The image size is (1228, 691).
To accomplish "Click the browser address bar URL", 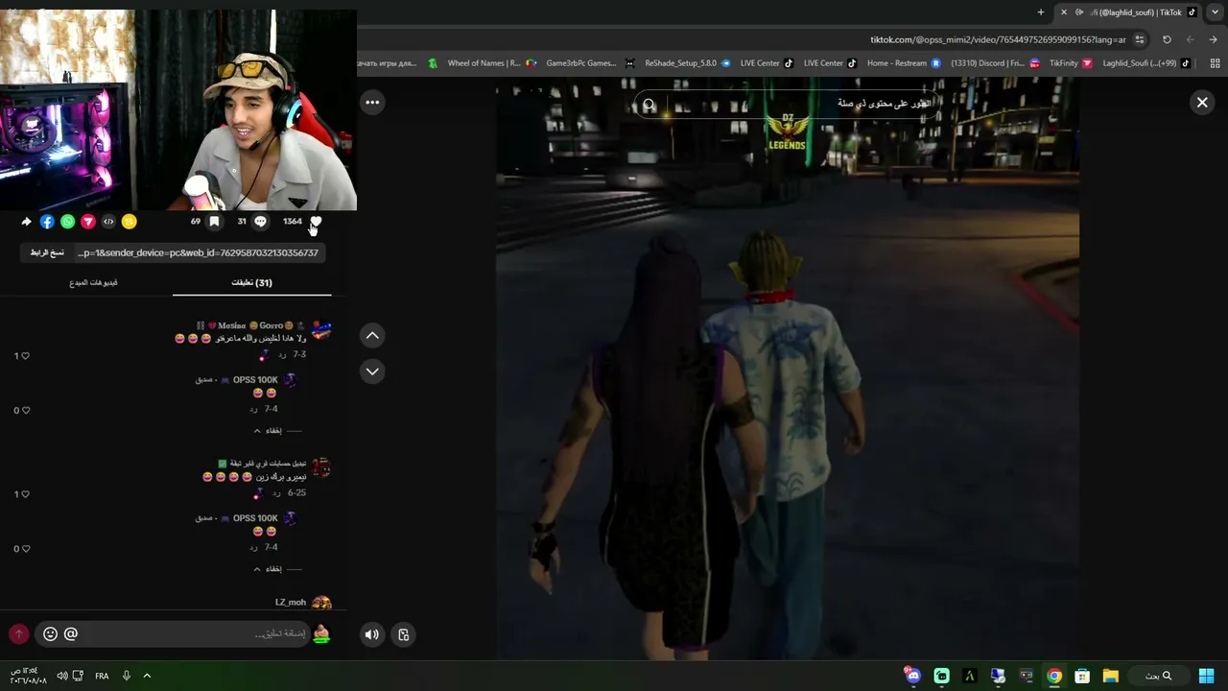I will 998,39.
